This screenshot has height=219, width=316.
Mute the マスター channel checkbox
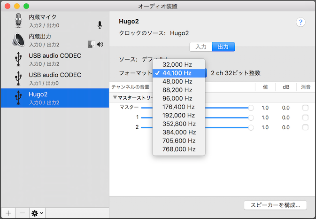305,108
